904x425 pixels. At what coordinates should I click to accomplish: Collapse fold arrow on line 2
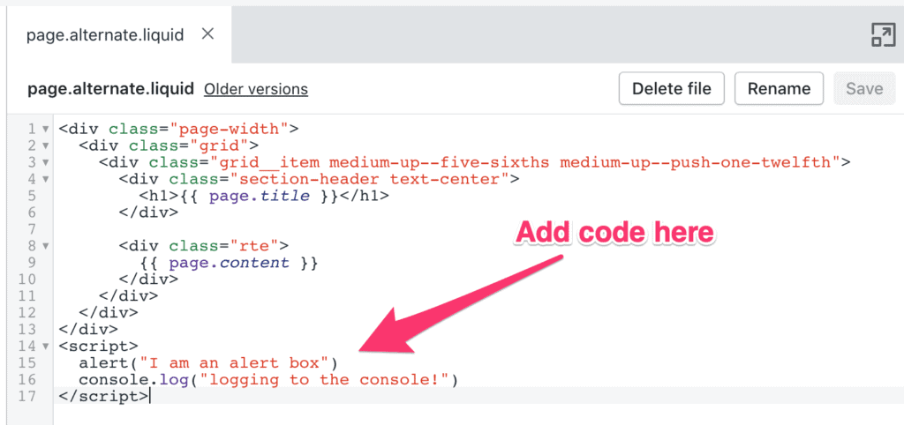(46, 145)
